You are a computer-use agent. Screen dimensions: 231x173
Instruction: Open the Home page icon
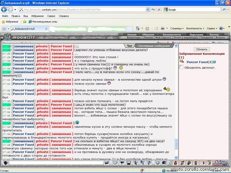pyautogui.click(x=137, y=28)
